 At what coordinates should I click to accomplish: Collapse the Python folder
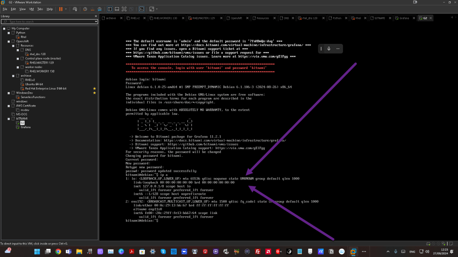(9, 33)
